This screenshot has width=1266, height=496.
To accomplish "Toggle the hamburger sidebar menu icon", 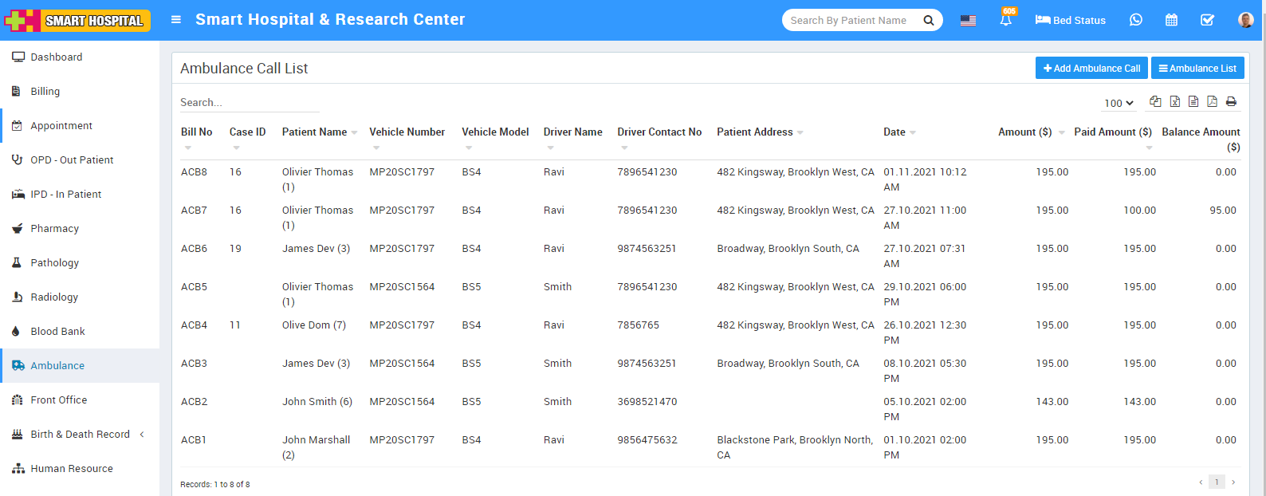I will coord(176,20).
